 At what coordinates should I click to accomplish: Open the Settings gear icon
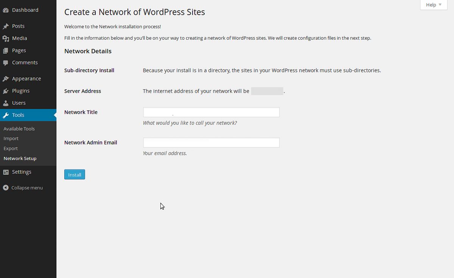click(x=6, y=172)
